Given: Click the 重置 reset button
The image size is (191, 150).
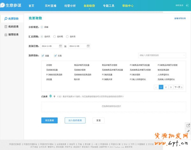Looking at the screenshot, I should pyautogui.click(x=98, y=121).
